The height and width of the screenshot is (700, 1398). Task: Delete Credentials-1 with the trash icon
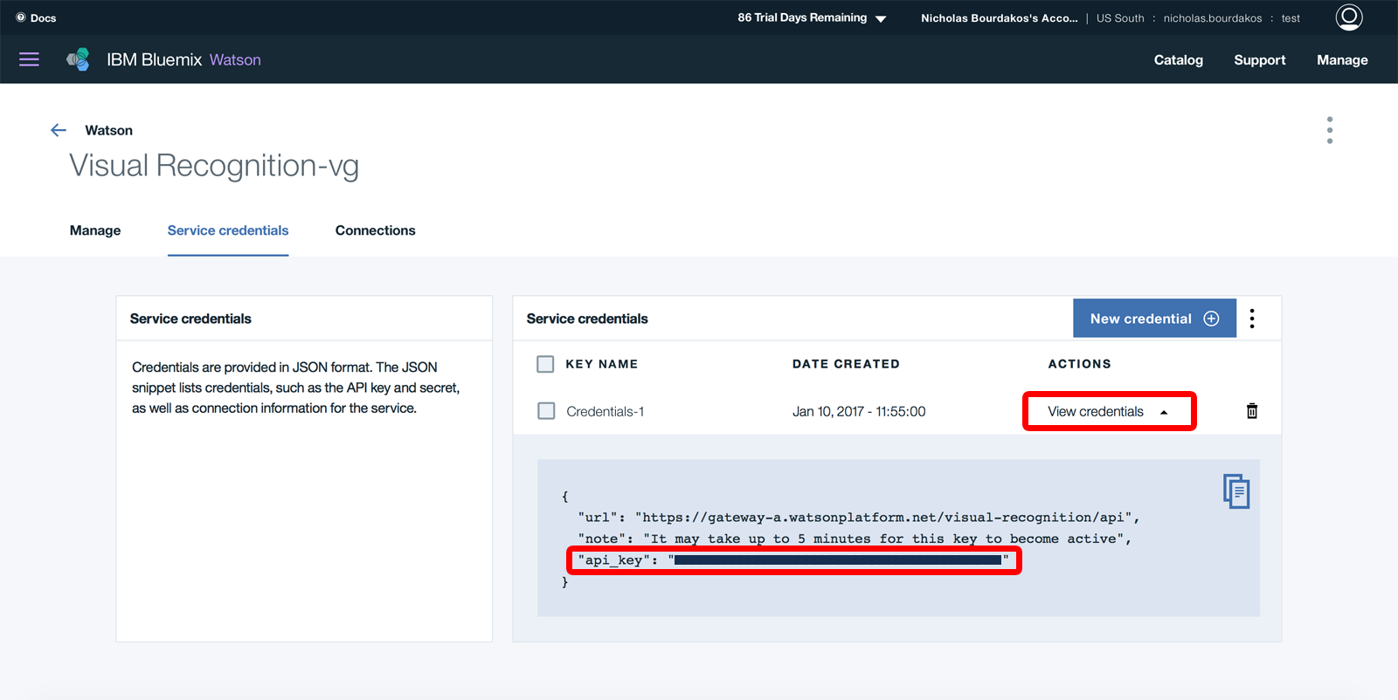click(x=1252, y=411)
